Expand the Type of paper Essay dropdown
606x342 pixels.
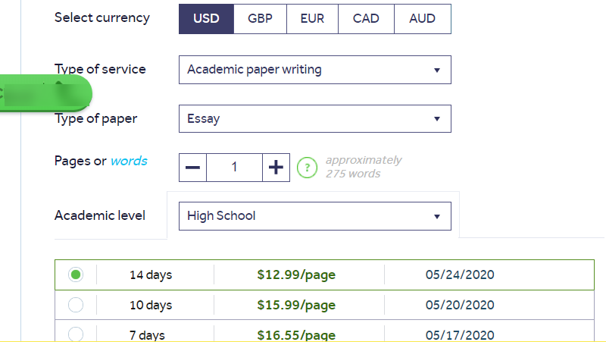[315, 119]
